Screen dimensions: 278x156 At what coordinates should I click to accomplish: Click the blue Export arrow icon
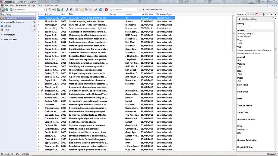[x=67, y=9]
